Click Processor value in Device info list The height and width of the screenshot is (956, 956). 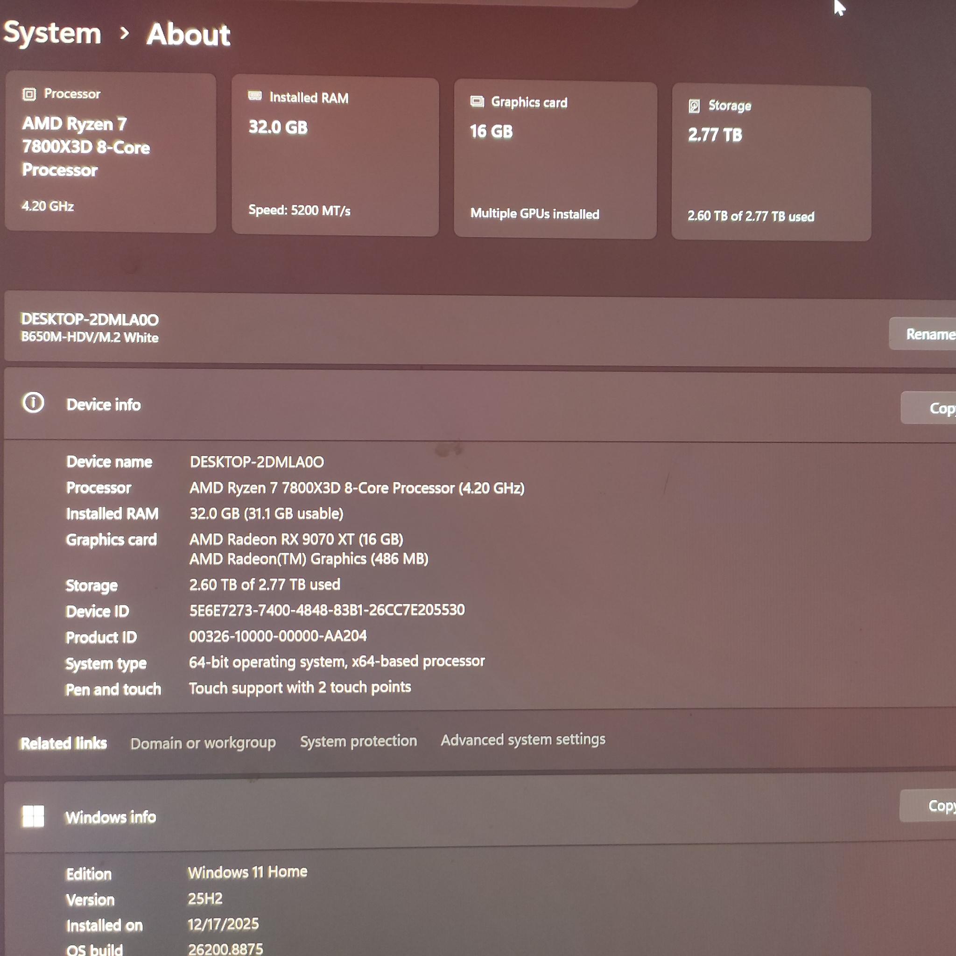tap(357, 488)
